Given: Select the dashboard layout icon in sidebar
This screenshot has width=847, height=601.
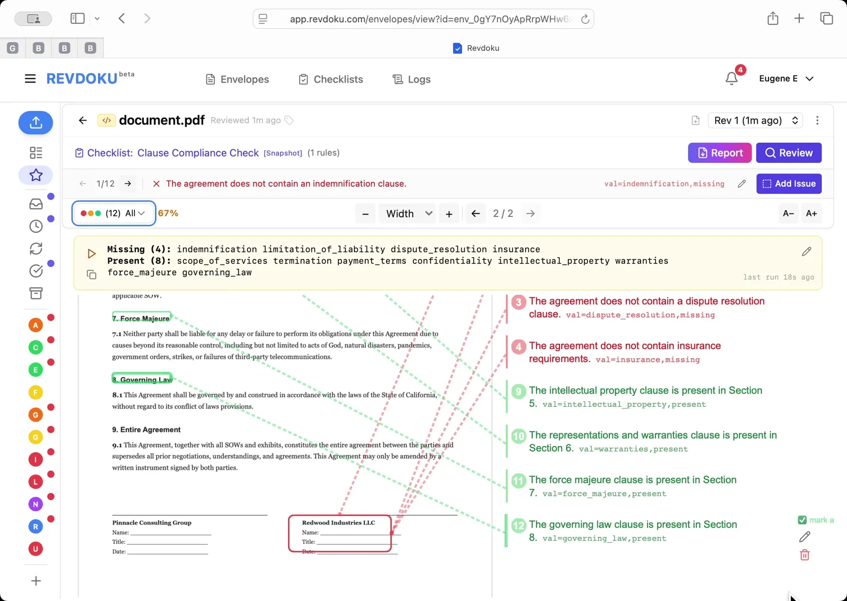Looking at the screenshot, I should (x=35, y=152).
